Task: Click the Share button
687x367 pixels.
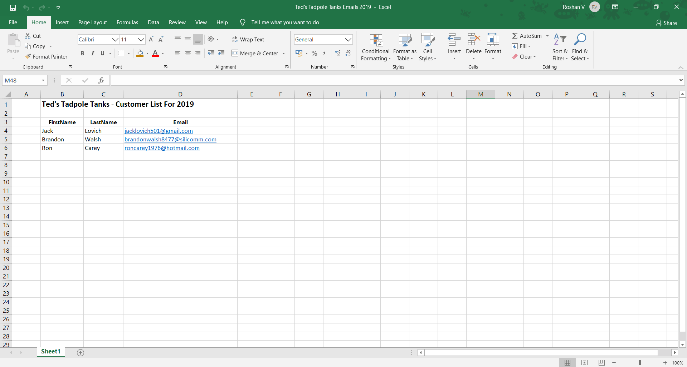Action: tap(666, 23)
